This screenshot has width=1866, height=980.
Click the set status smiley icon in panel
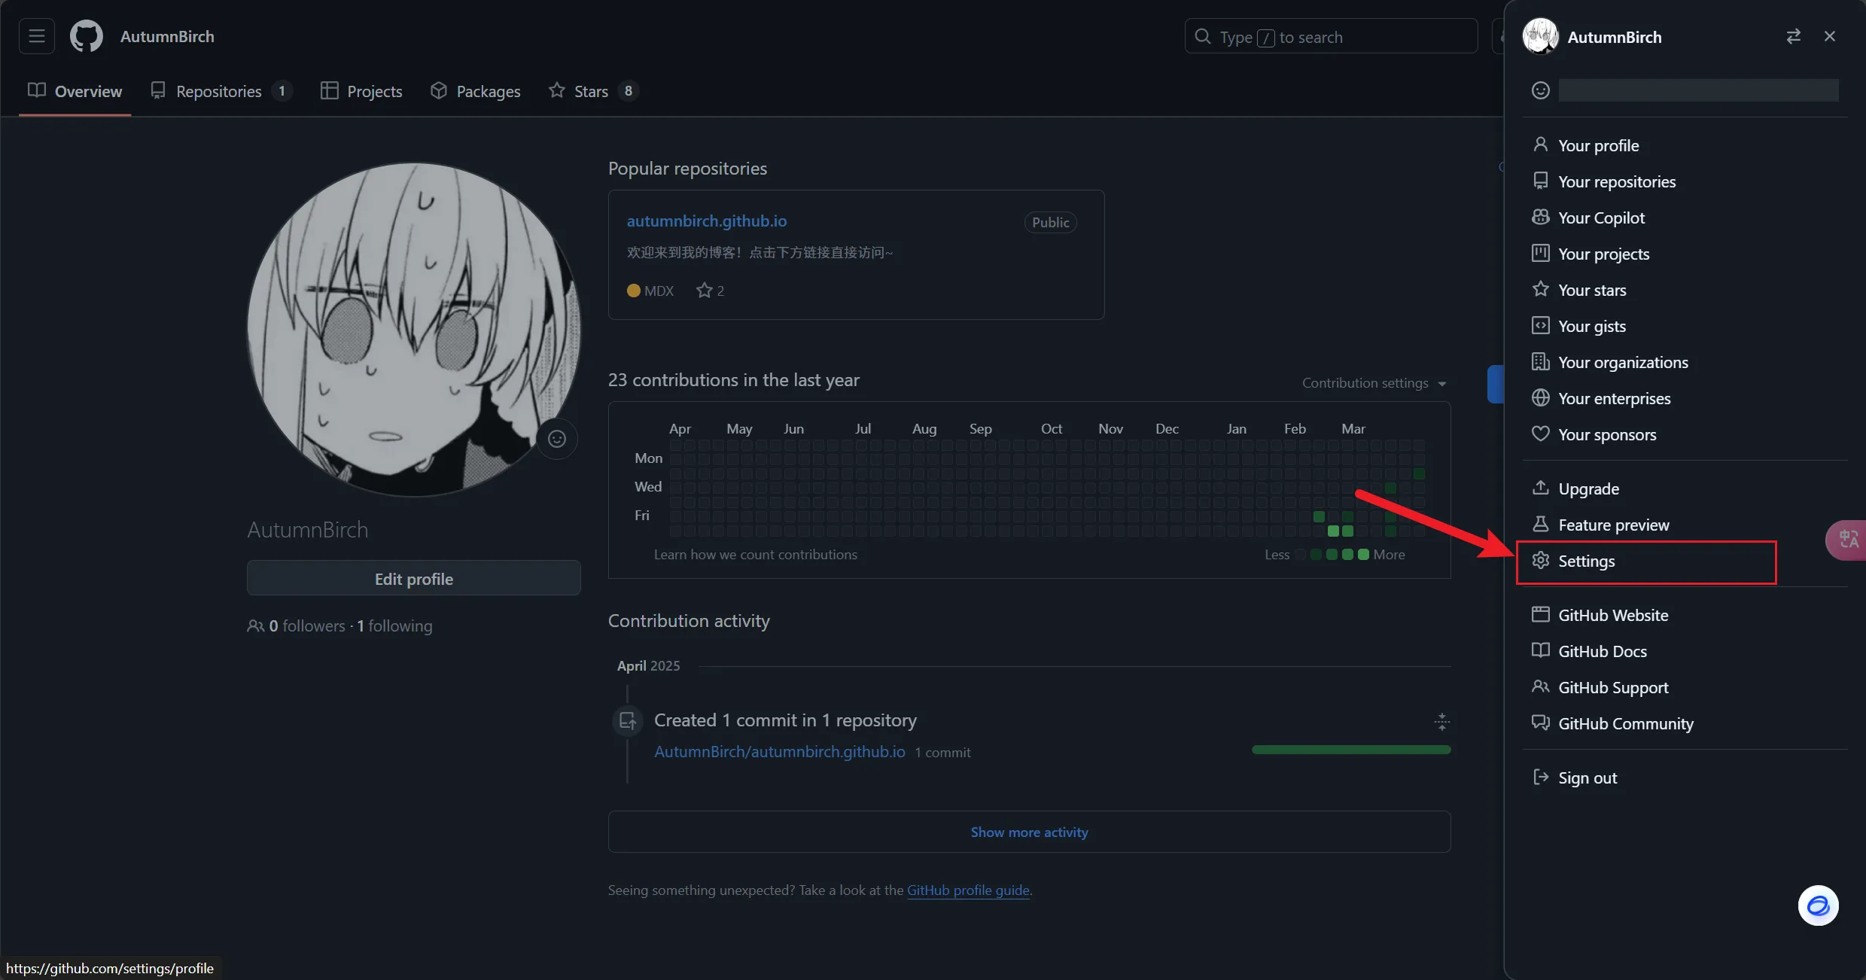(x=1541, y=90)
